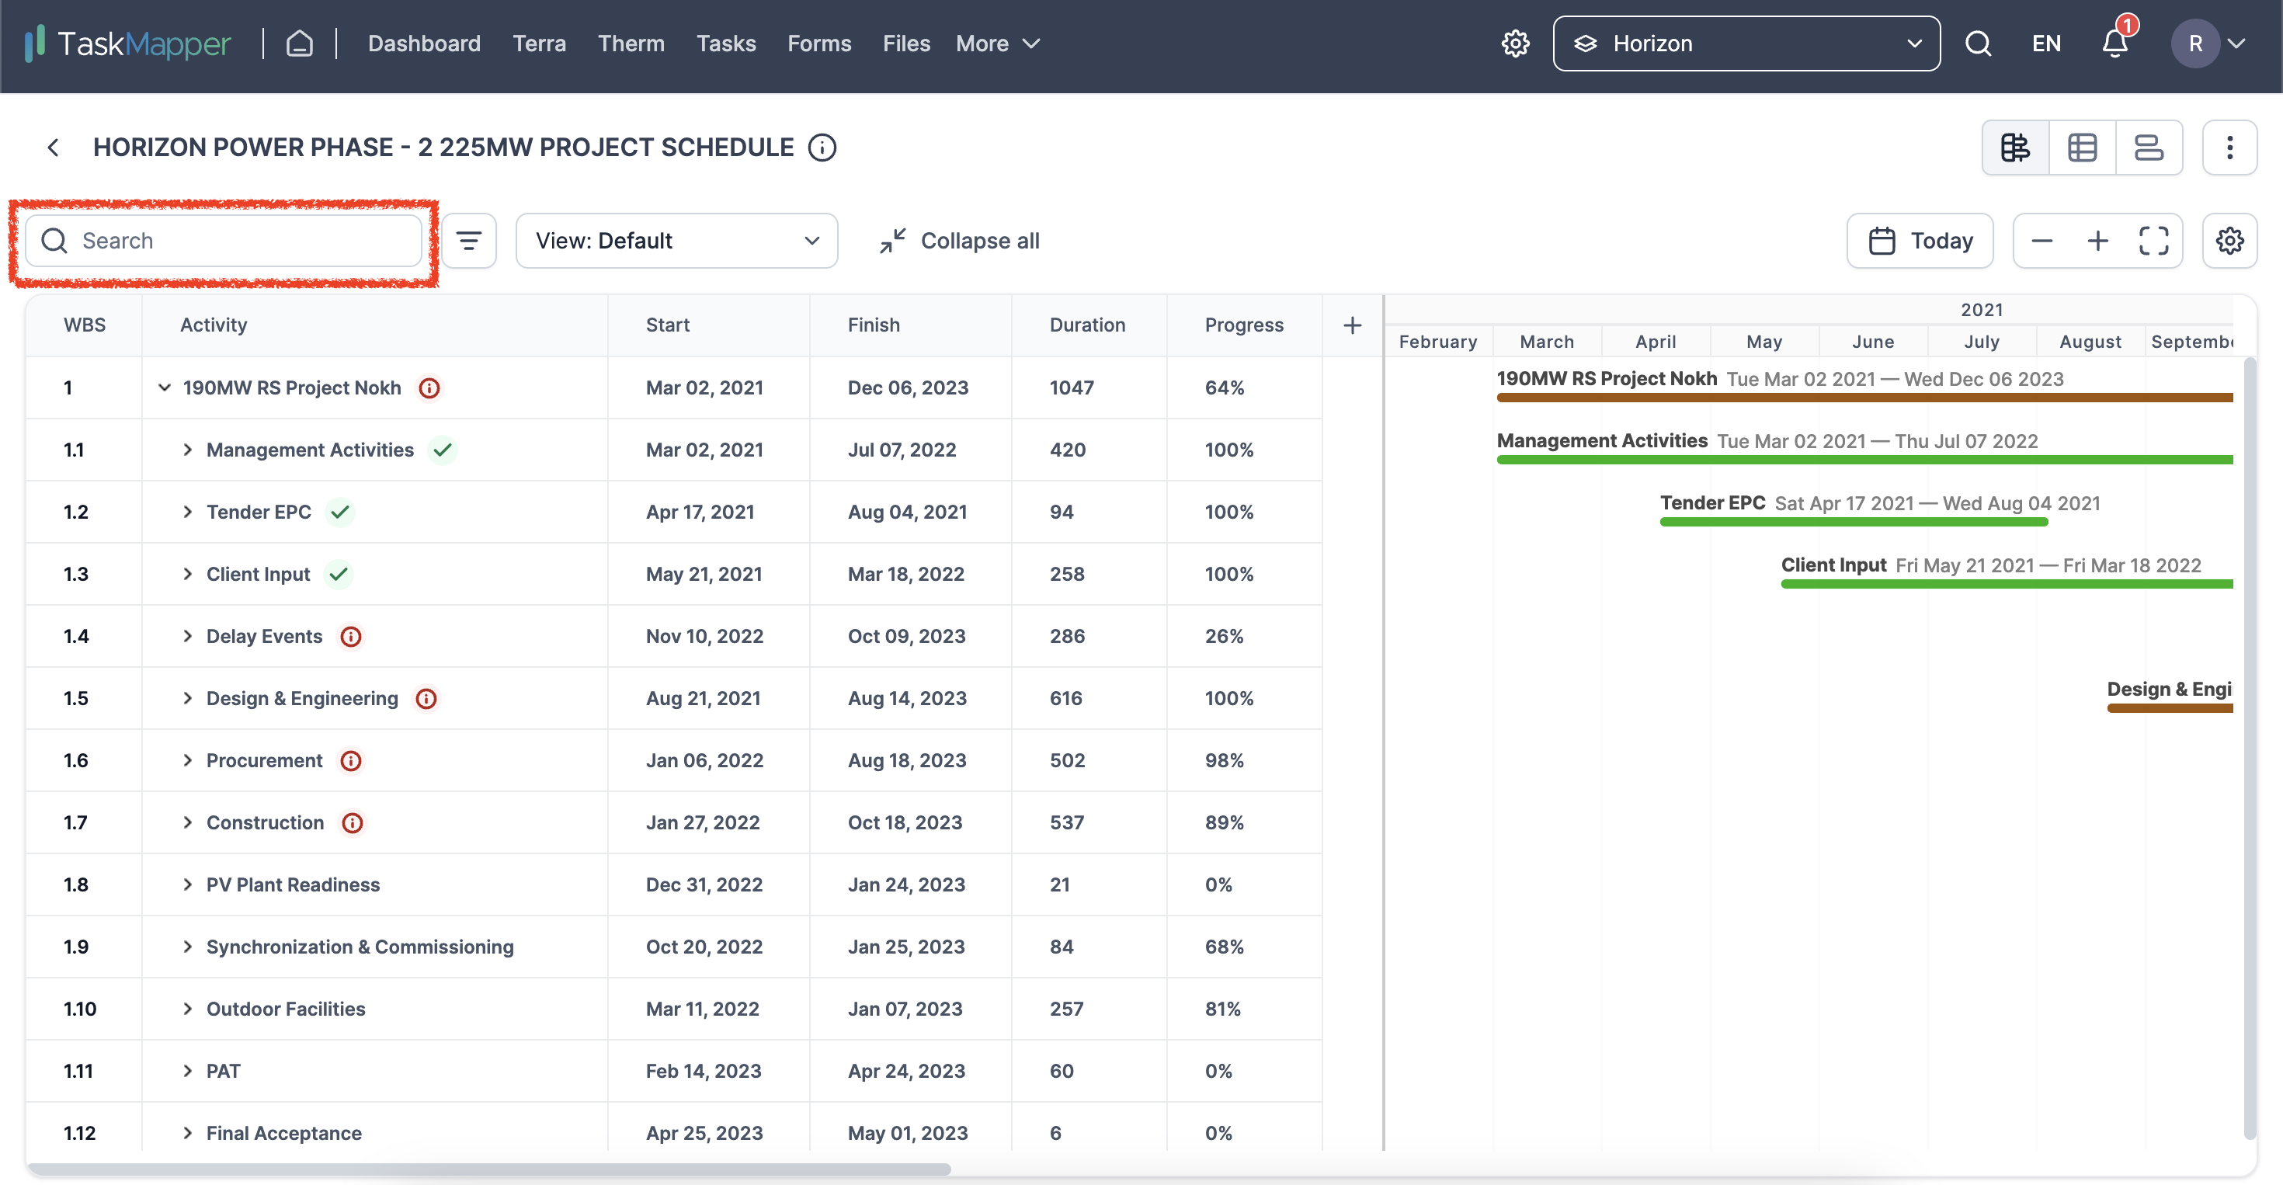Click the TaskMapper logo
Viewport: 2283px width, 1185px height.
[x=127, y=43]
